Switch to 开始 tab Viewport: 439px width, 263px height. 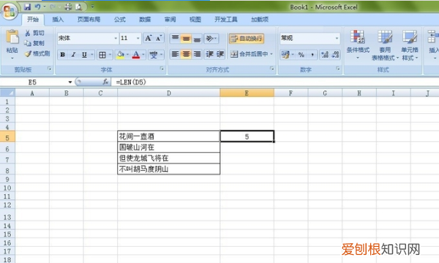[x=33, y=19]
